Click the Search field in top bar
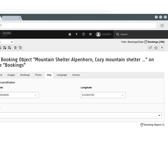This screenshot has width=168, height=142. (141, 34)
